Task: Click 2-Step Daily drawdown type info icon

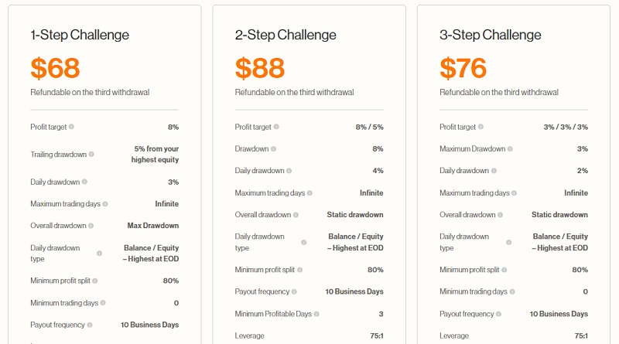Action: click(304, 242)
